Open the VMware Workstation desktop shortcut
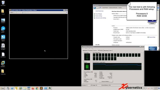Screen dimensions: 160x90 tap(3, 64)
